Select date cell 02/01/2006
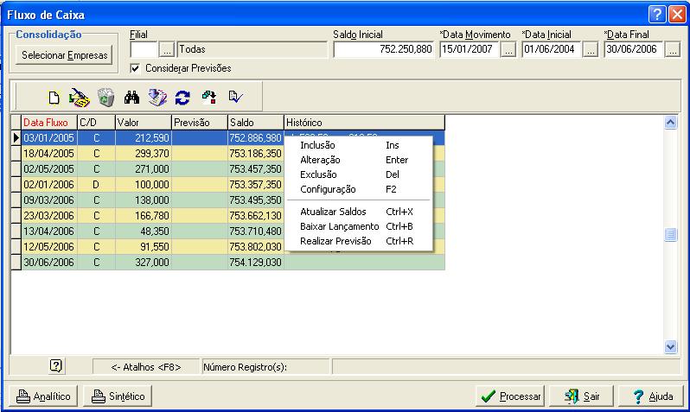Viewport: 690px width, 412px height. click(x=48, y=184)
